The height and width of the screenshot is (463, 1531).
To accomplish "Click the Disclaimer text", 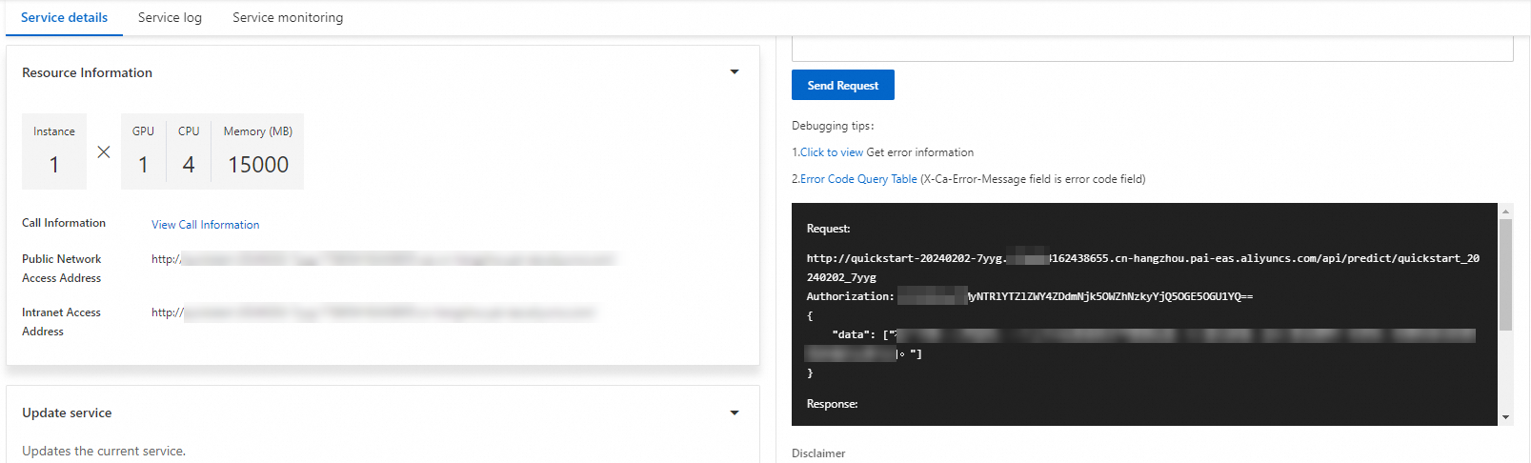I will 818,453.
